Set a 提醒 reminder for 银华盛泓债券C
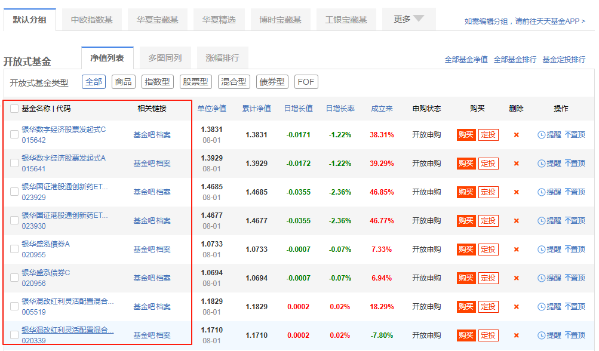599x351 pixels. [x=549, y=278]
